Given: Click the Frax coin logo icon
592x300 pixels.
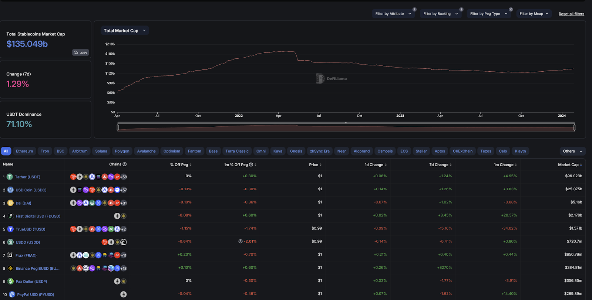Looking at the screenshot, I should tap(10, 255).
